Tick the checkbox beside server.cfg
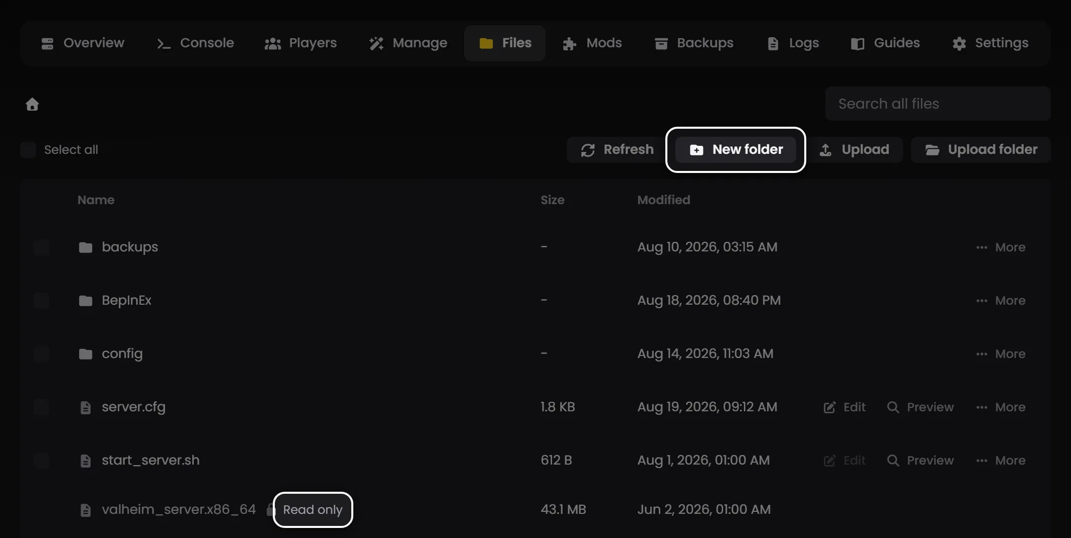The image size is (1071, 538). [x=41, y=407]
